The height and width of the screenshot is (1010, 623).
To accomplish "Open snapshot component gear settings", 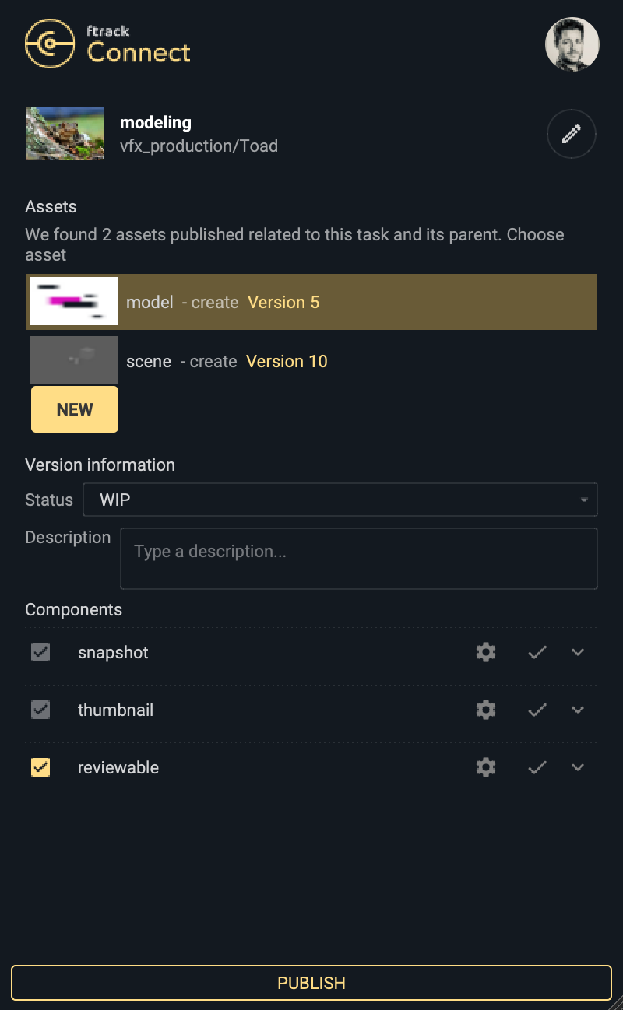I will pos(486,652).
